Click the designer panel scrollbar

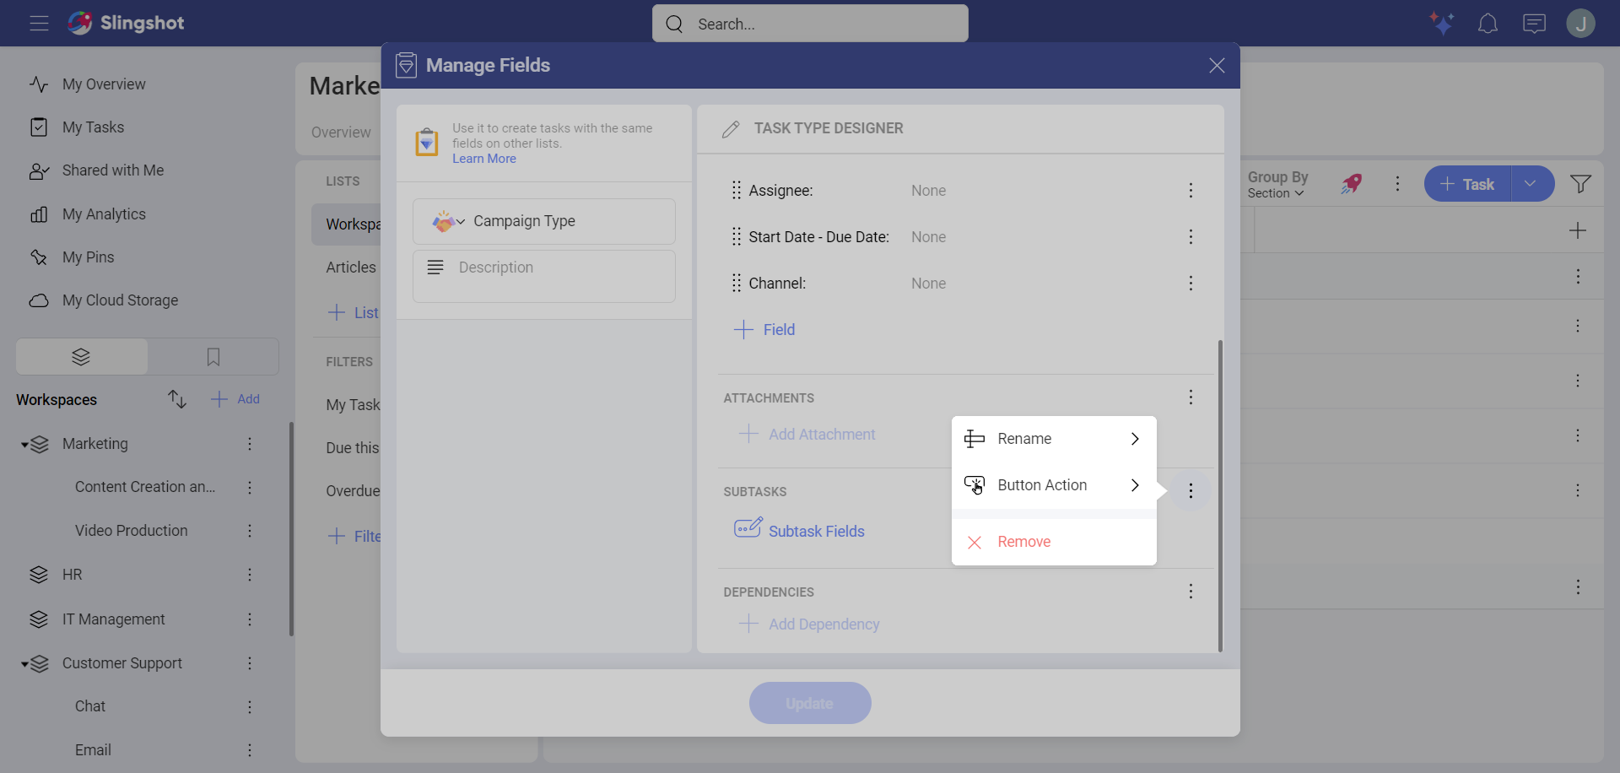pyautogui.click(x=1220, y=495)
